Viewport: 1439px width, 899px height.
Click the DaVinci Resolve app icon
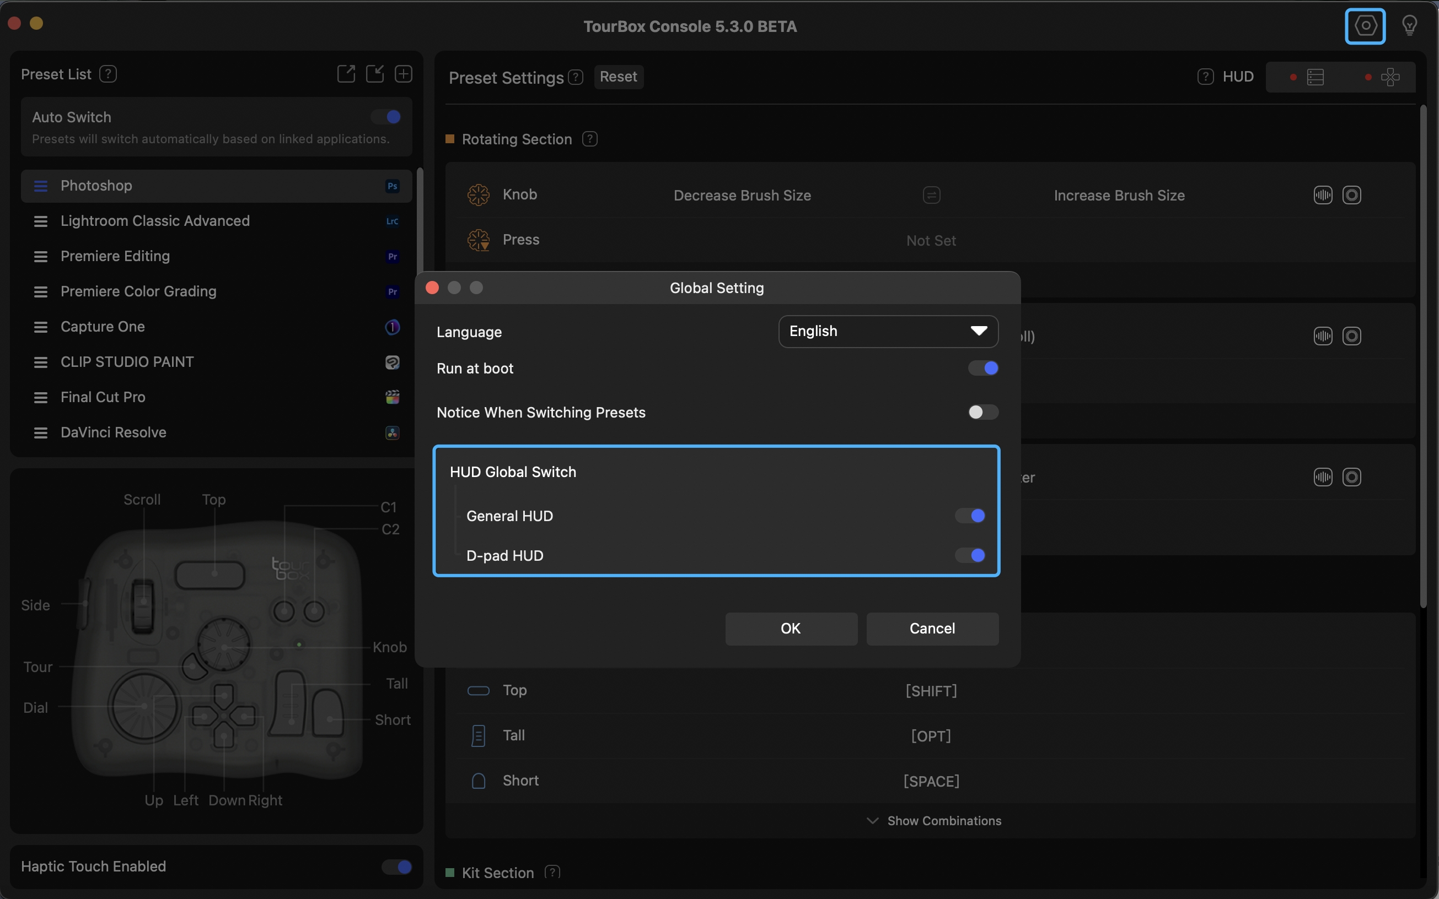392,432
